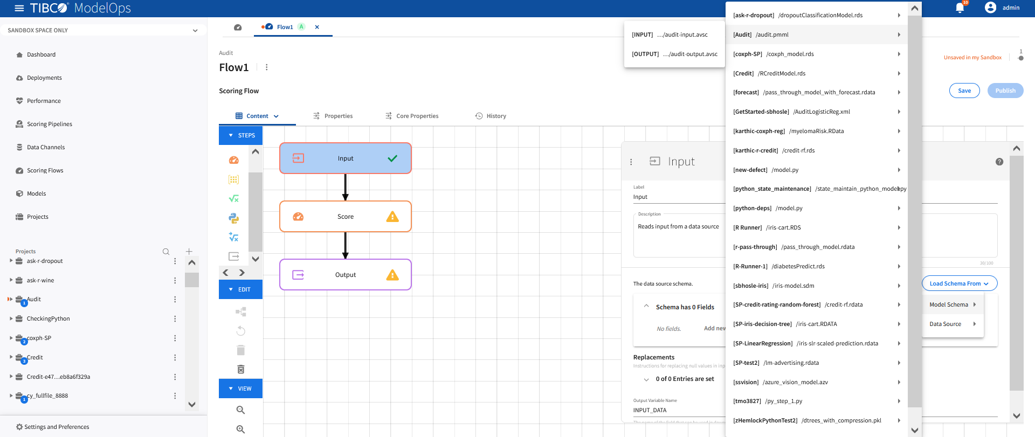Open Scoring Pipelines in the sidebar
This screenshot has width=1035, height=437.
coord(49,124)
